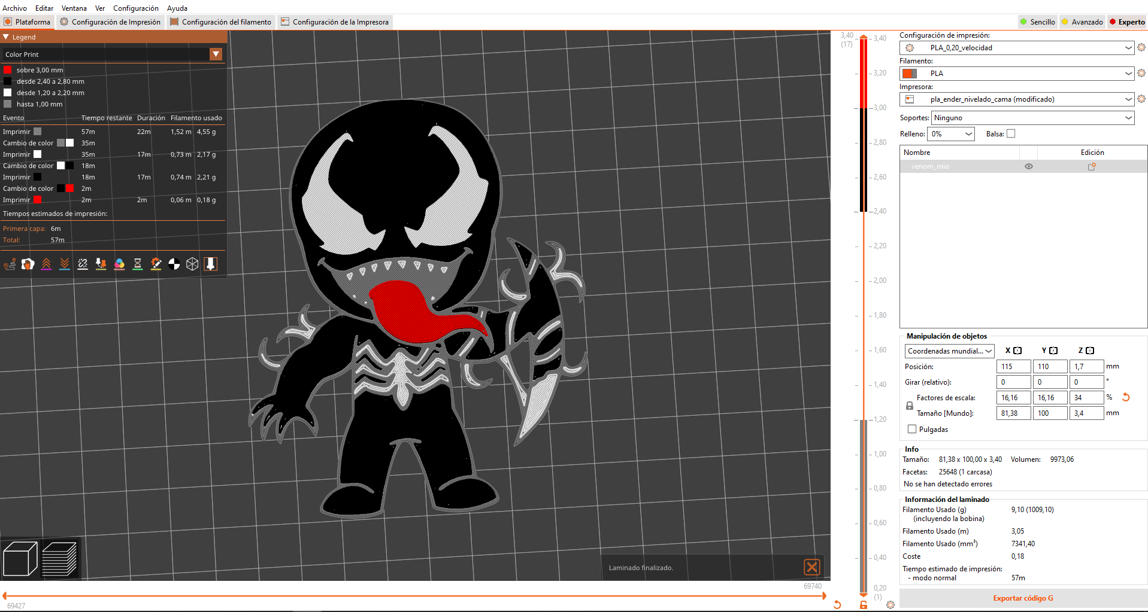Toggle tool marker icon in legend
1148x612 pixels.
coord(211,264)
